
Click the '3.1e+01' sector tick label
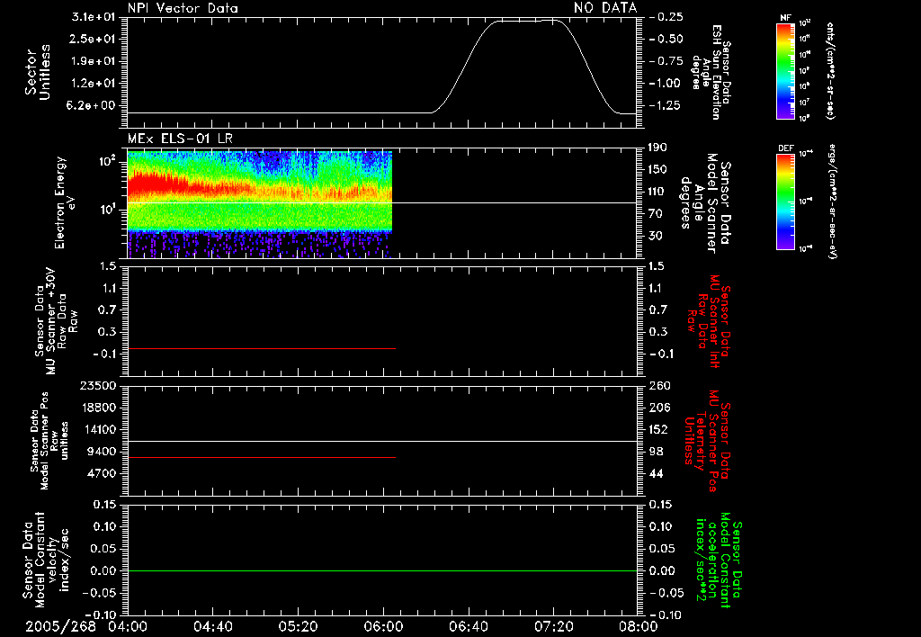94,17
